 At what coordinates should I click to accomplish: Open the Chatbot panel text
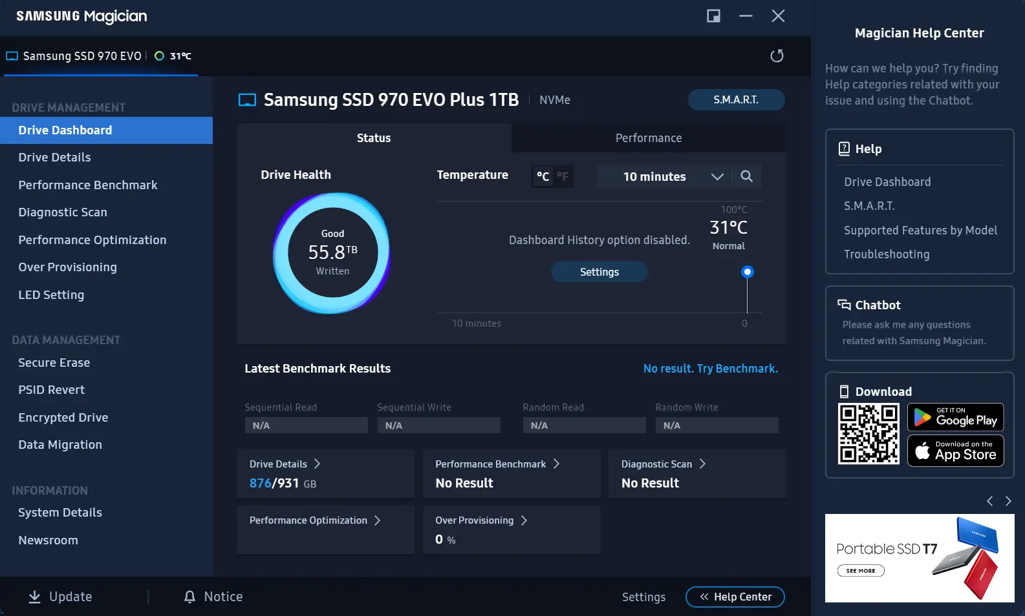pos(914,333)
